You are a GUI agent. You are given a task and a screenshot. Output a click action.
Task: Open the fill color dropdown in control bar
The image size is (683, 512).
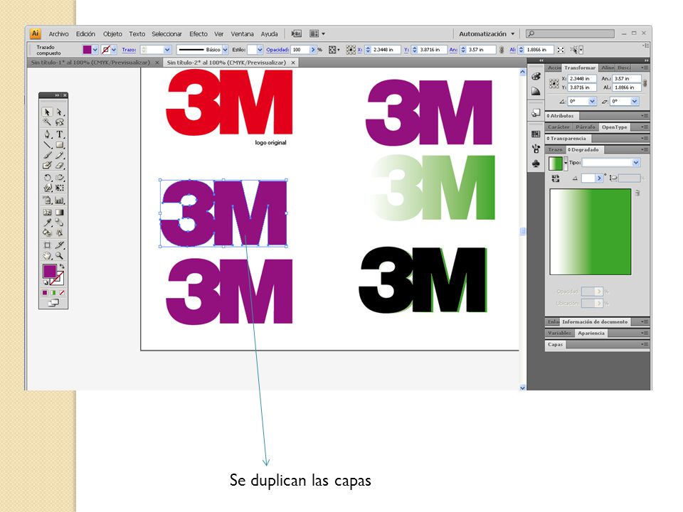point(95,50)
